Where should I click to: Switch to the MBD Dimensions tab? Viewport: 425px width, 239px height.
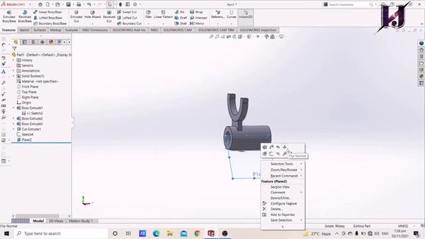95,30
